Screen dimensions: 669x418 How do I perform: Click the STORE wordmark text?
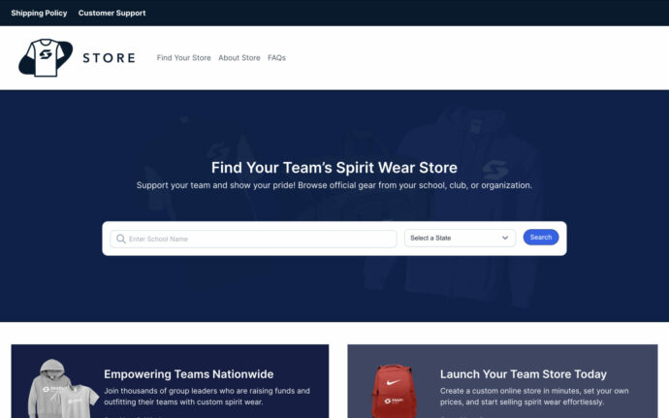click(109, 57)
